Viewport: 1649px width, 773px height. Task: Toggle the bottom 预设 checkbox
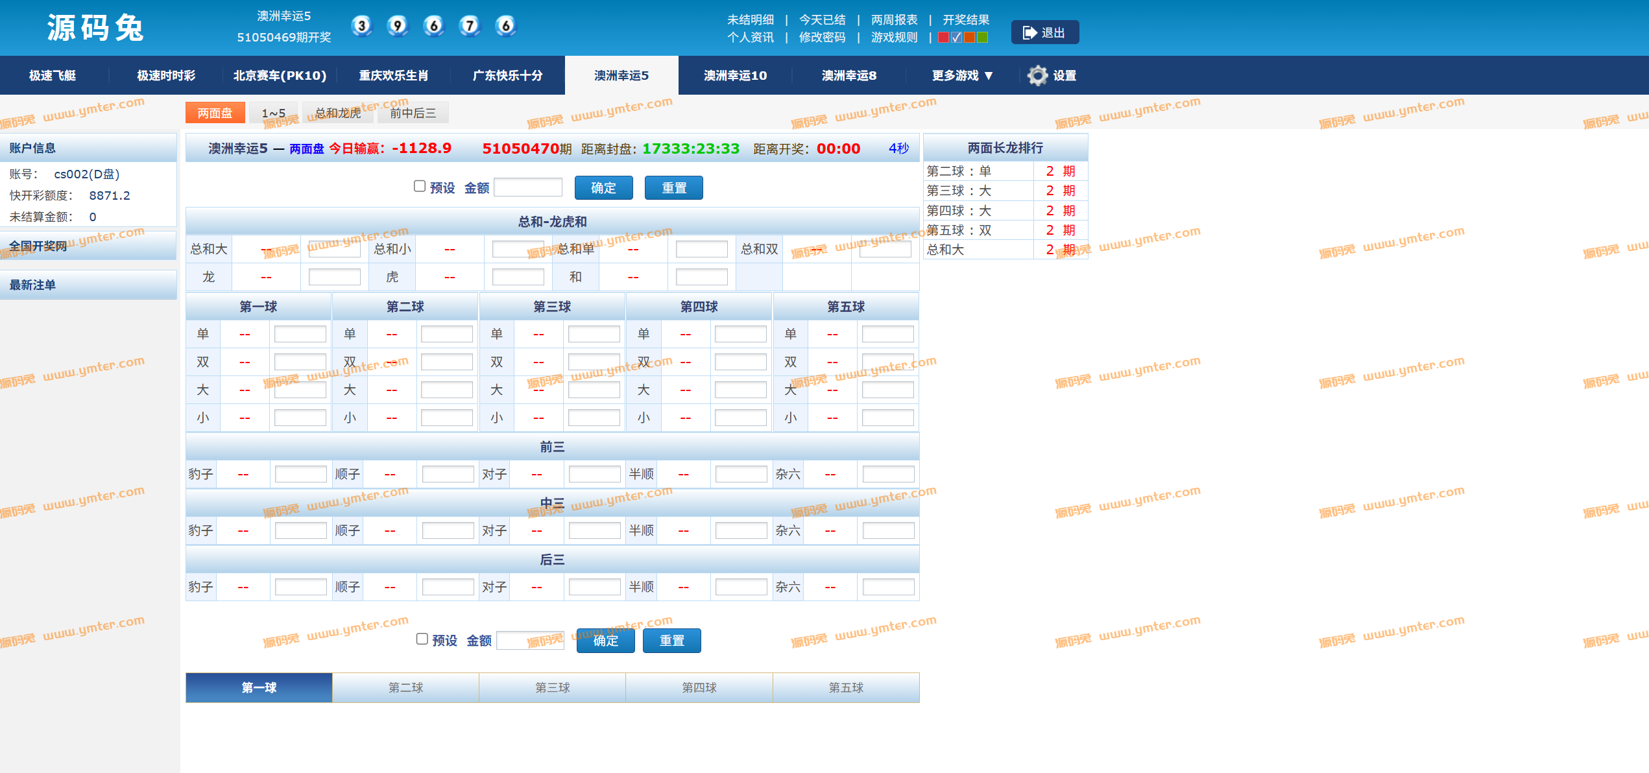pyautogui.click(x=422, y=639)
